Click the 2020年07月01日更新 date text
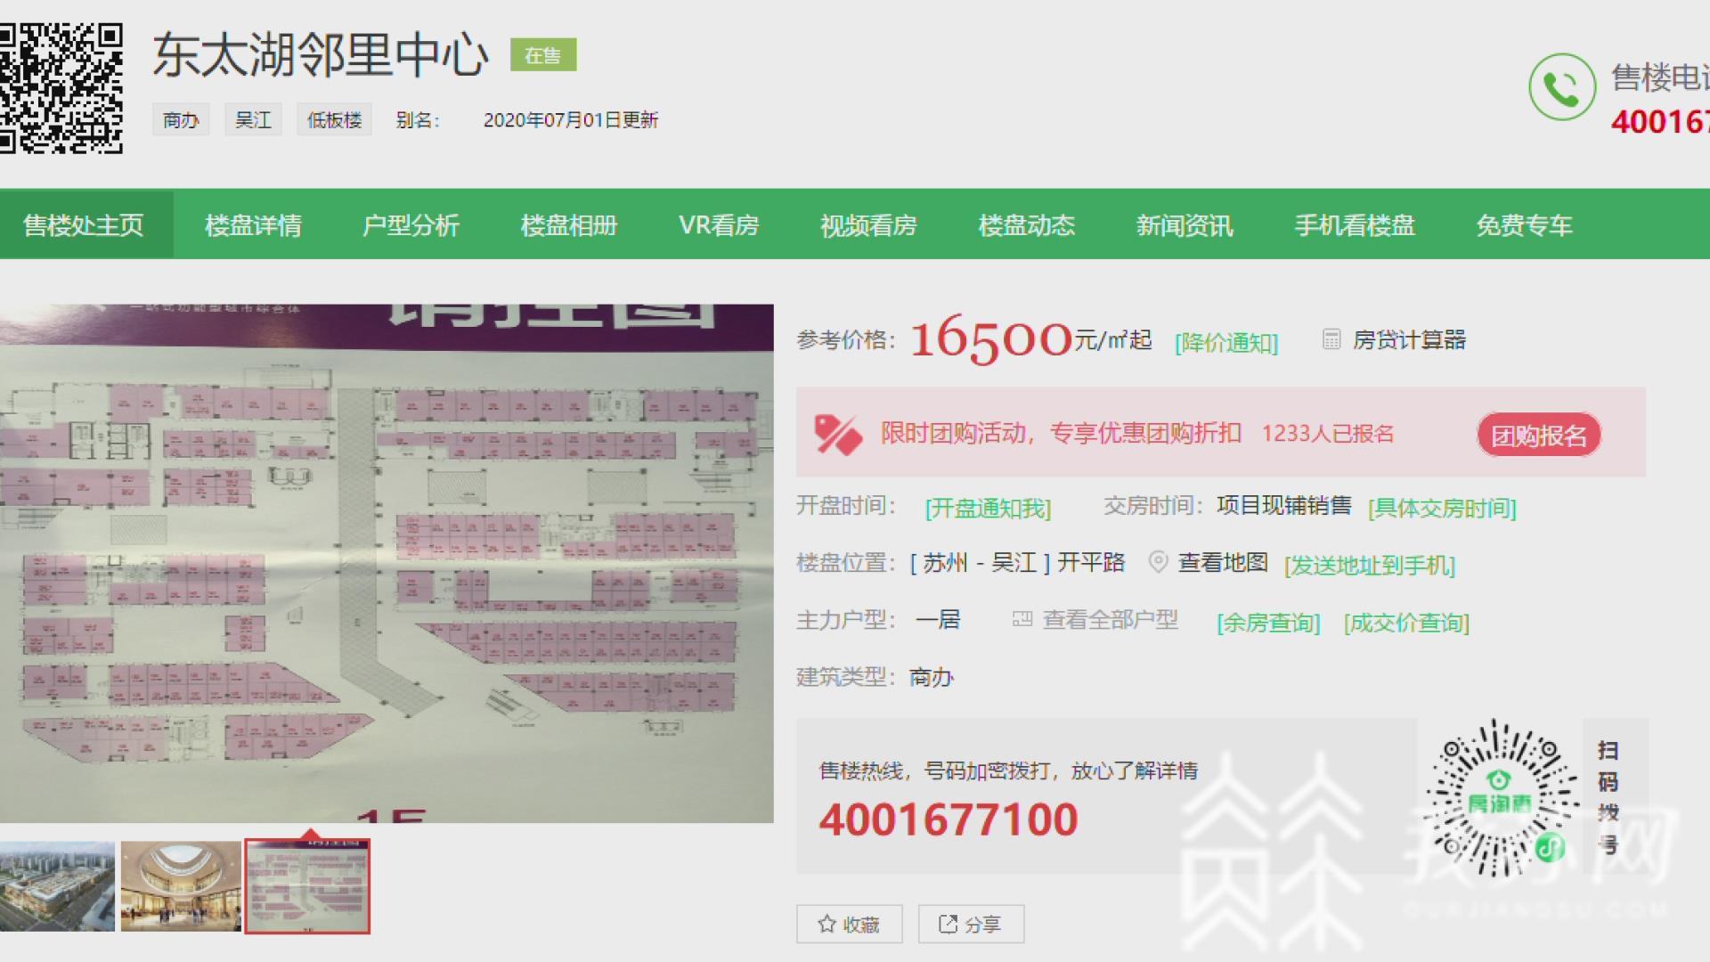The height and width of the screenshot is (962, 1710). 571,120
